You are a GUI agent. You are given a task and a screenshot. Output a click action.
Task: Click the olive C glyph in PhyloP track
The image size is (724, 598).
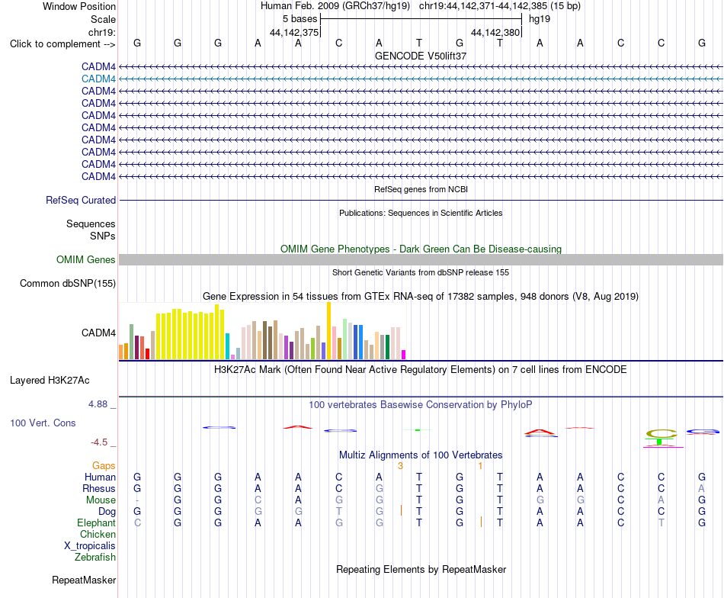pos(662,433)
